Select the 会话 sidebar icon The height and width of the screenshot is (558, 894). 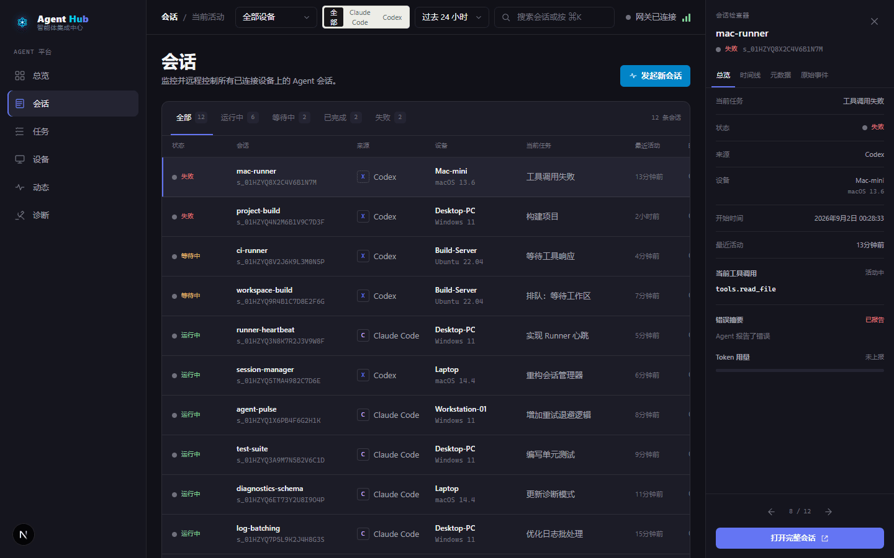[x=20, y=104]
